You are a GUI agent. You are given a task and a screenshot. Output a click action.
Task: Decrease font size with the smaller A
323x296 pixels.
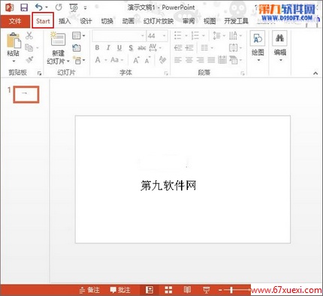point(147,60)
